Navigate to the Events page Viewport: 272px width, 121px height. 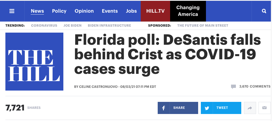pyautogui.click(x=110, y=11)
